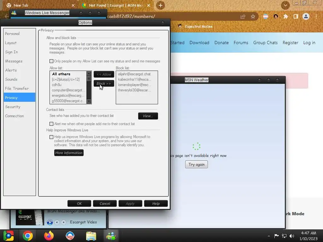Image resolution: width=323 pixels, height=242 pixels.
Task: Select theverylol30 in Block list
Action: (134, 90)
